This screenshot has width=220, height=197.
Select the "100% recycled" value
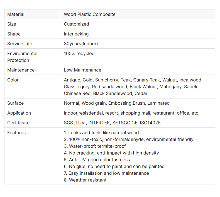[x=79, y=53]
